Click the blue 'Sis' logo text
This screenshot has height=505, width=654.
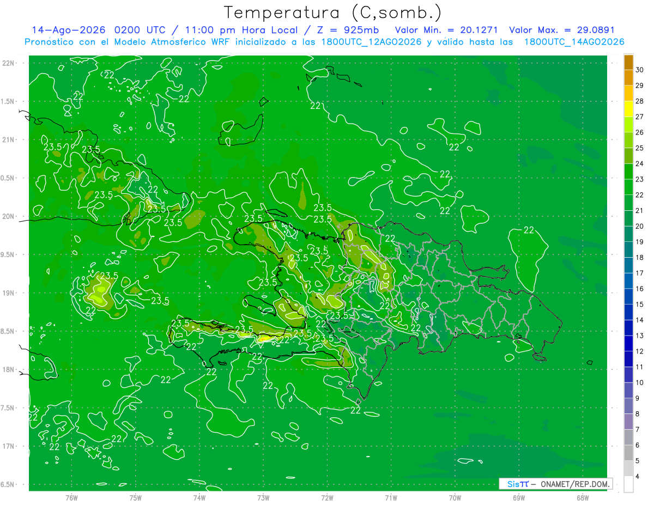[x=513, y=484]
